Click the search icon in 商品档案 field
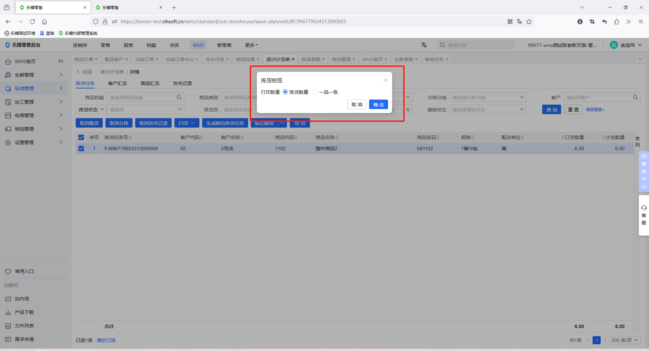The height and width of the screenshot is (351, 649). (x=179, y=97)
